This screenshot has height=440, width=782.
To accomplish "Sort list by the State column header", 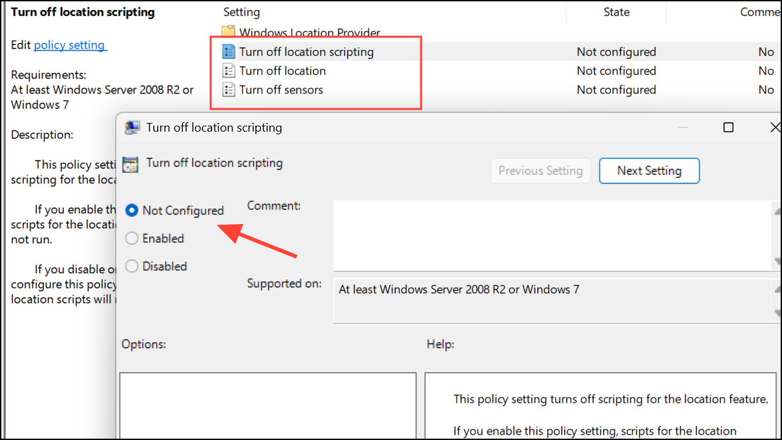I will tap(616, 12).
